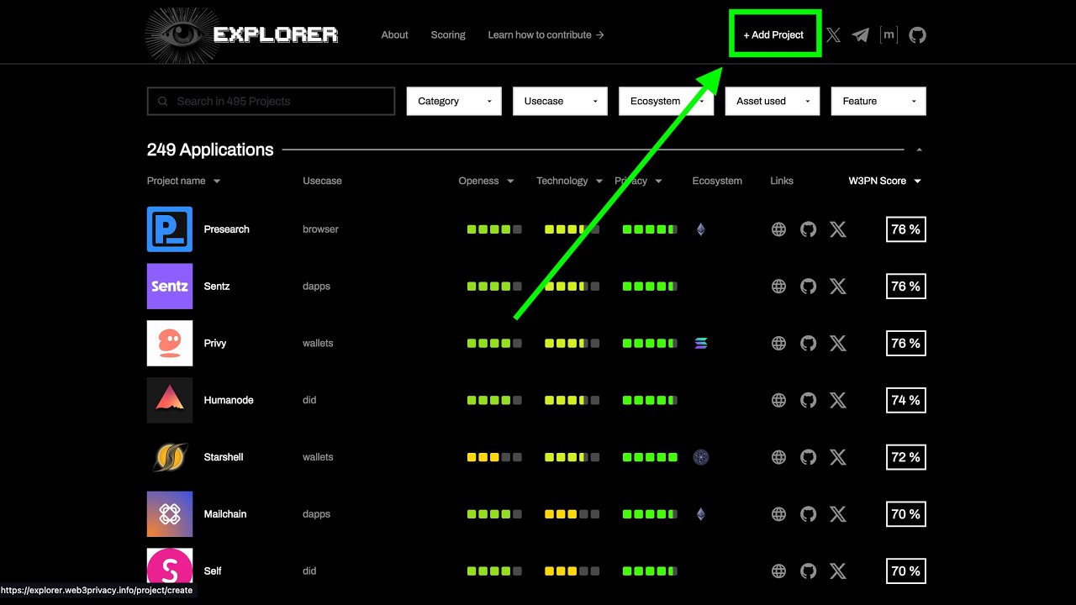This screenshot has height=605, width=1076.
Task: Click Presearch Ethereum ecosystem icon
Action: tap(701, 229)
